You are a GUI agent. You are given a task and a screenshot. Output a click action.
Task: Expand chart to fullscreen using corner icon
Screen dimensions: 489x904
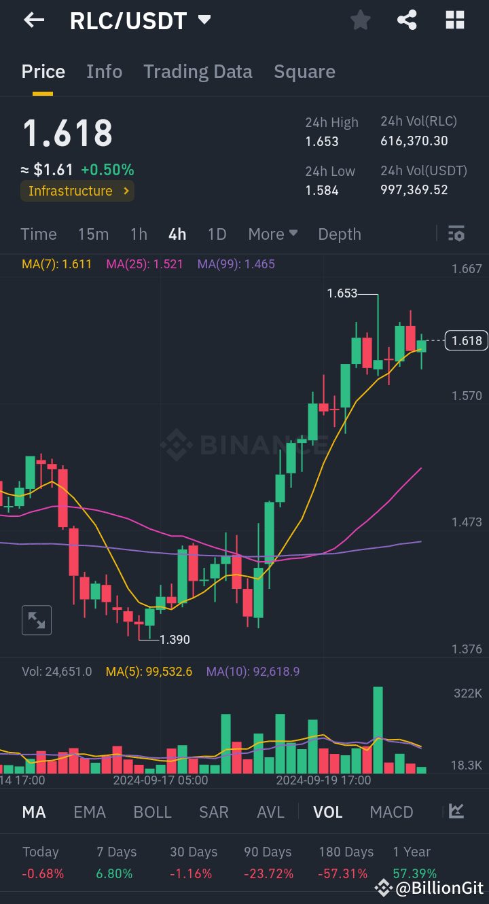(36, 619)
